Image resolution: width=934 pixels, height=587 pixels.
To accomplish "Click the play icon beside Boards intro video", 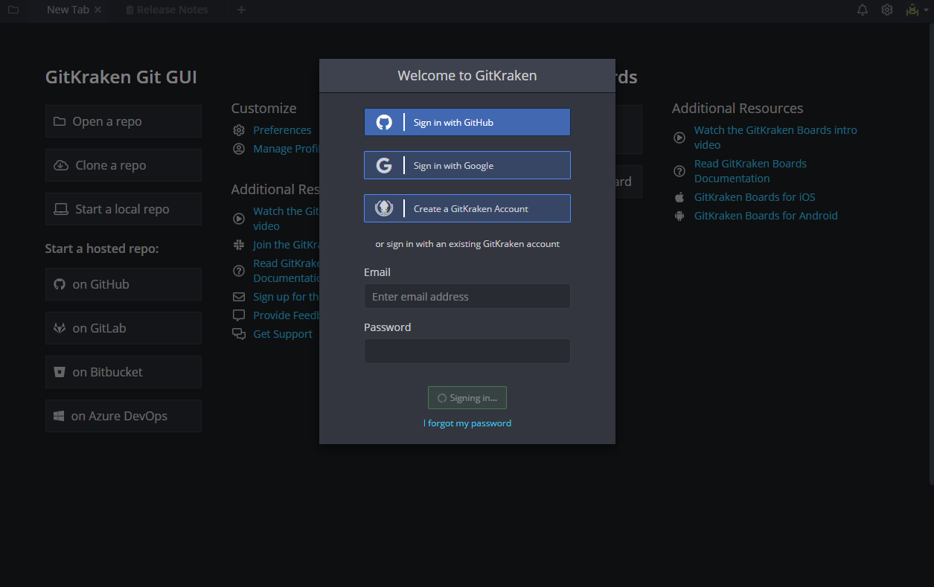I will point(679,138).
